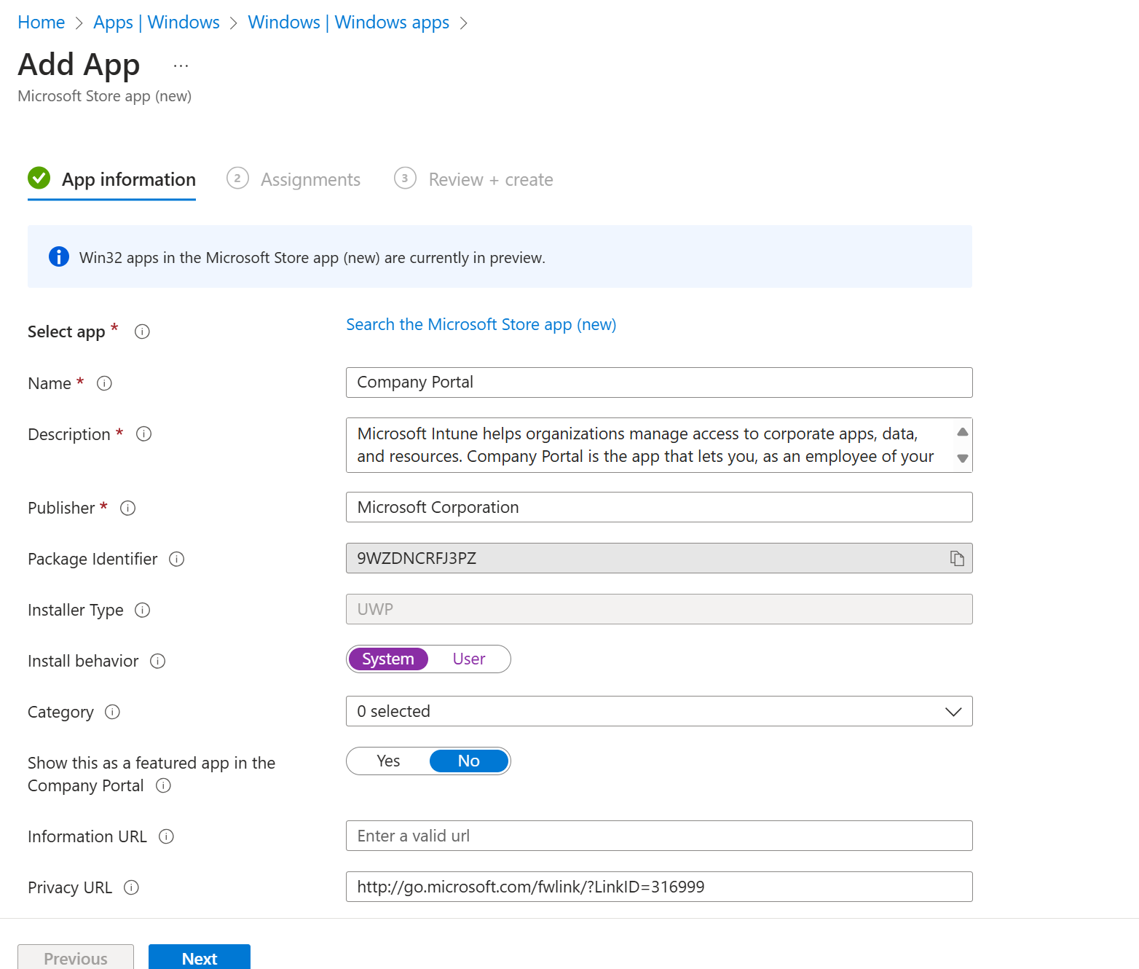The width and height of the screenshot is (1139, 969).
Task: Set install behavior to System
Action: (388, 659)
